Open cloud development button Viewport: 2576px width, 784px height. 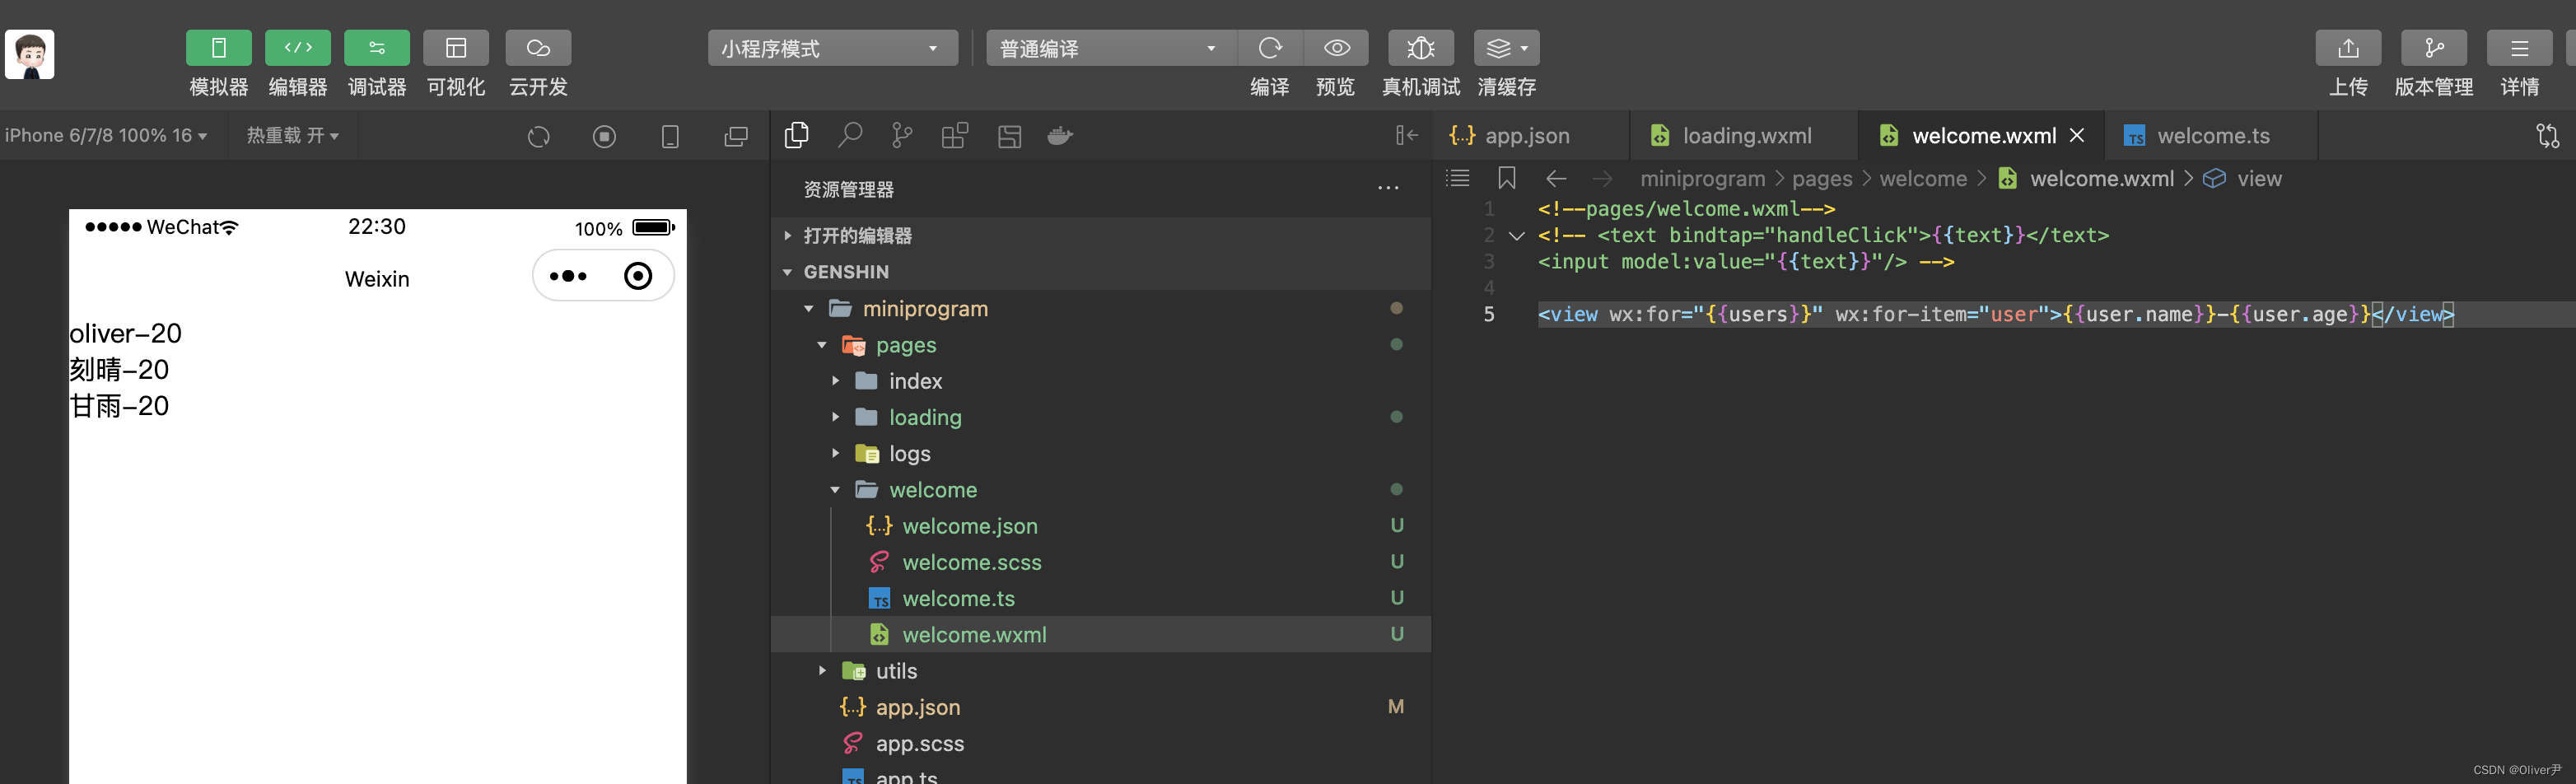[x=538, y=48]
